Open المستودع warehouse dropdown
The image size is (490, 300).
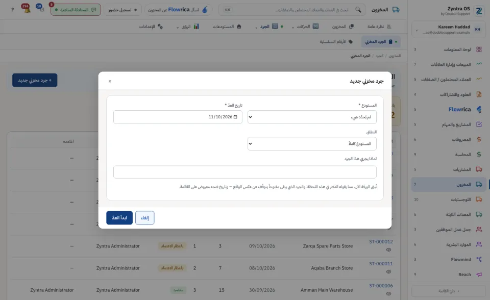point(312,117)
